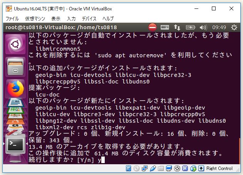Click the network adapters status icon
Screen dimensions: 243x175
click(144, 168)
